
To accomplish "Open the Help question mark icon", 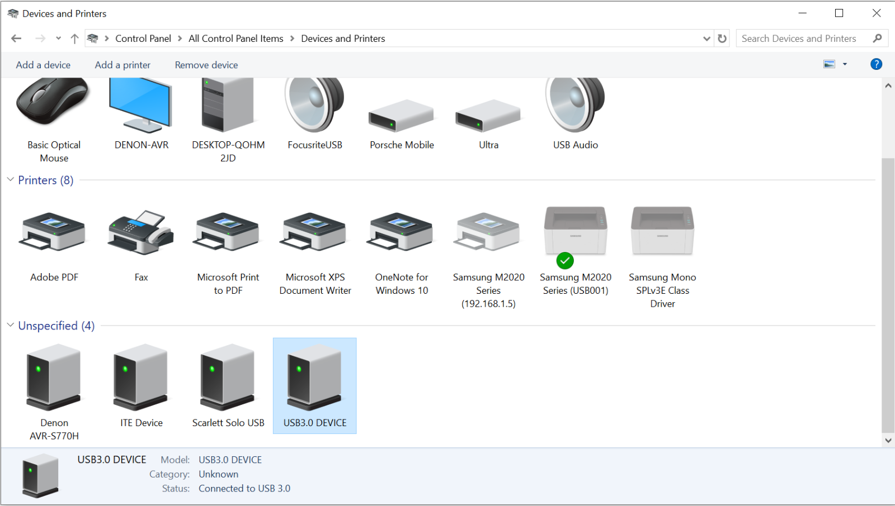I will (x=876, y=64).
